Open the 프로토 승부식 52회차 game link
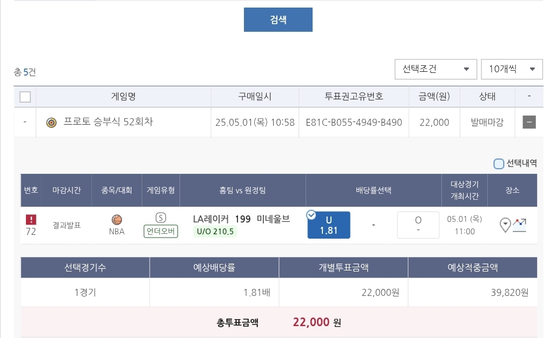The image size is (556, 338). (x=108, y=122)
